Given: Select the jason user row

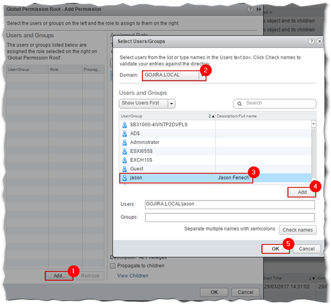Looking at the screenshot, I should pos(215,178).
